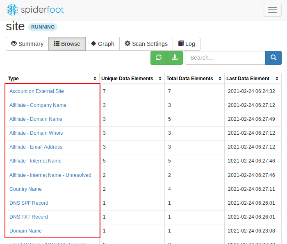Image resolution: width=287 pixels, height=244 pixels.
Task: Sort table by Type column arrows
Action: pyautogui.click(x=95, y=79)
